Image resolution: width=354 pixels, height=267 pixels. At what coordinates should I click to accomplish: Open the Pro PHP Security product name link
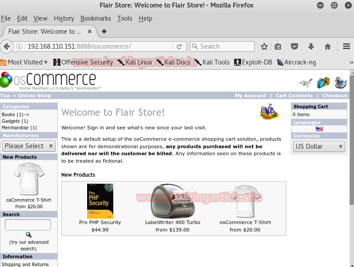pyautogui.click(x=100, y=222)
